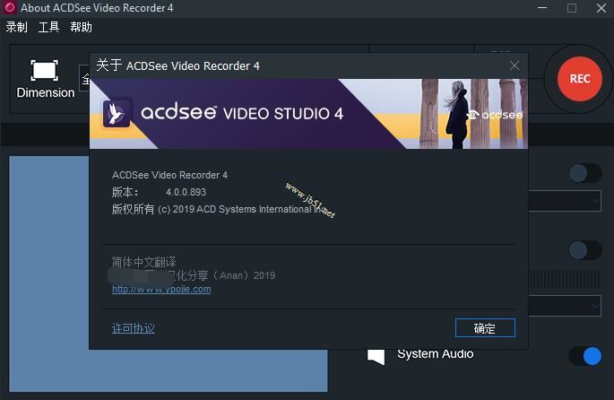Open the ypojie.com hyperlink

click(x=161, y=289)
